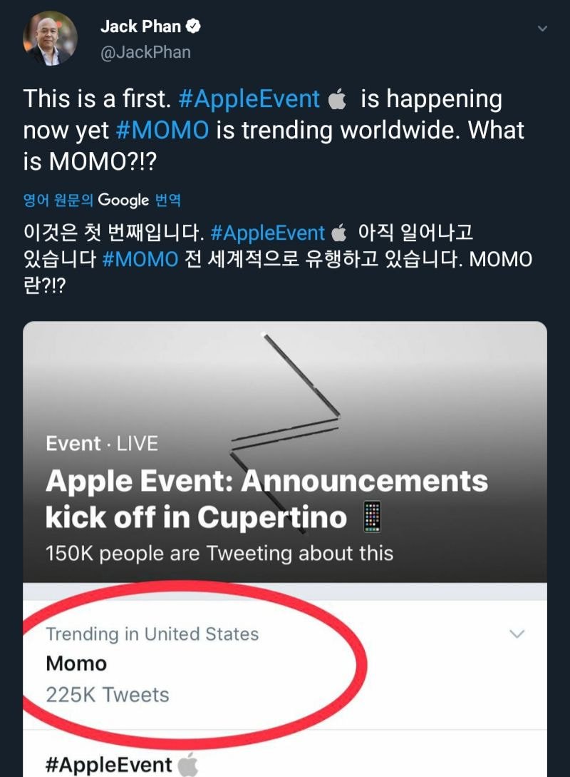
Task: Select the Momo trending topic
Action: pyautogui.click(x=76, y=664)
